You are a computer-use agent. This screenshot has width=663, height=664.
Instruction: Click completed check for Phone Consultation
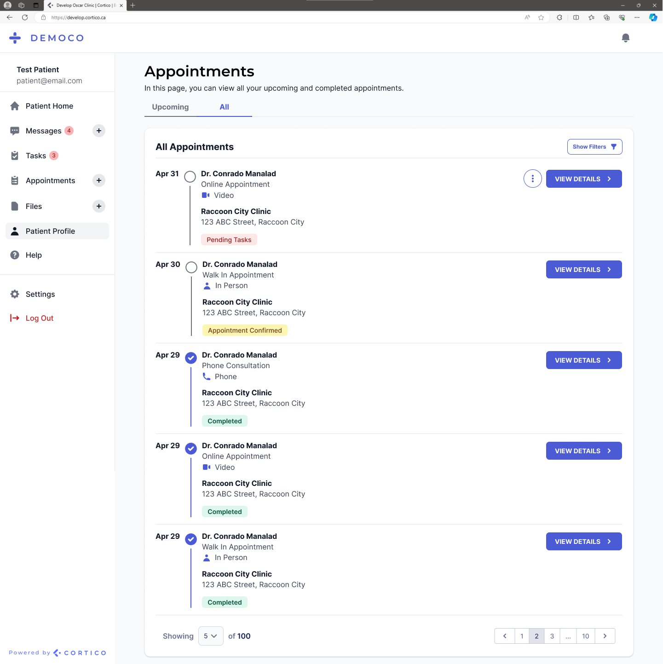pyautogui.click(x=191, y=358)
